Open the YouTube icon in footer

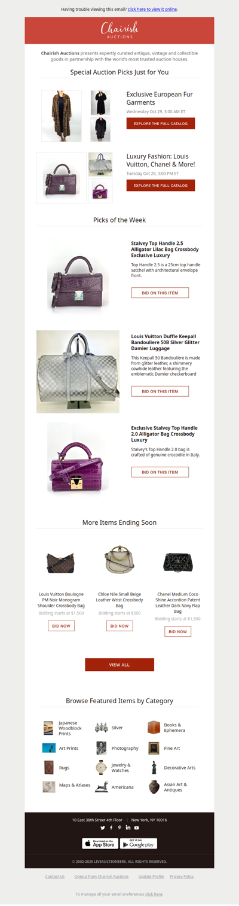(136, 828)
